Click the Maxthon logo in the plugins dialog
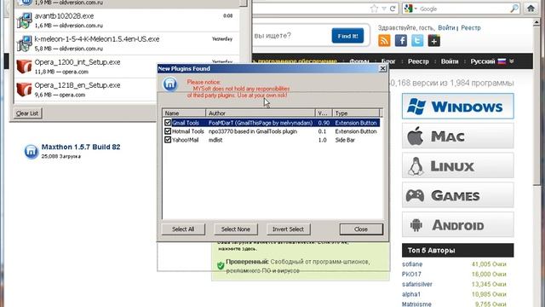The width and height of the screenshot is (545, 307). pyautogui.click(x=170, y=84)
